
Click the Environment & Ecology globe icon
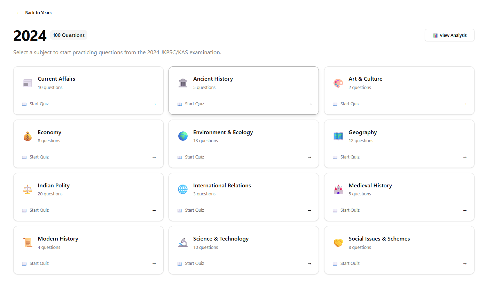click(x=183, y=136)
